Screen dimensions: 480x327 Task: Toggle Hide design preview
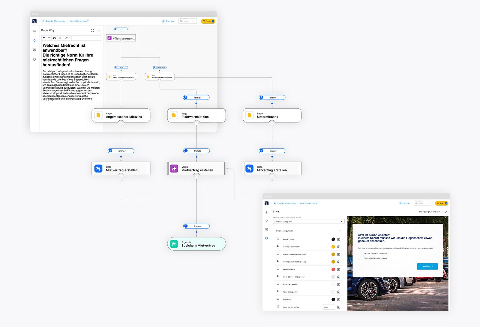pyautogui.click(x=428, y=212)
